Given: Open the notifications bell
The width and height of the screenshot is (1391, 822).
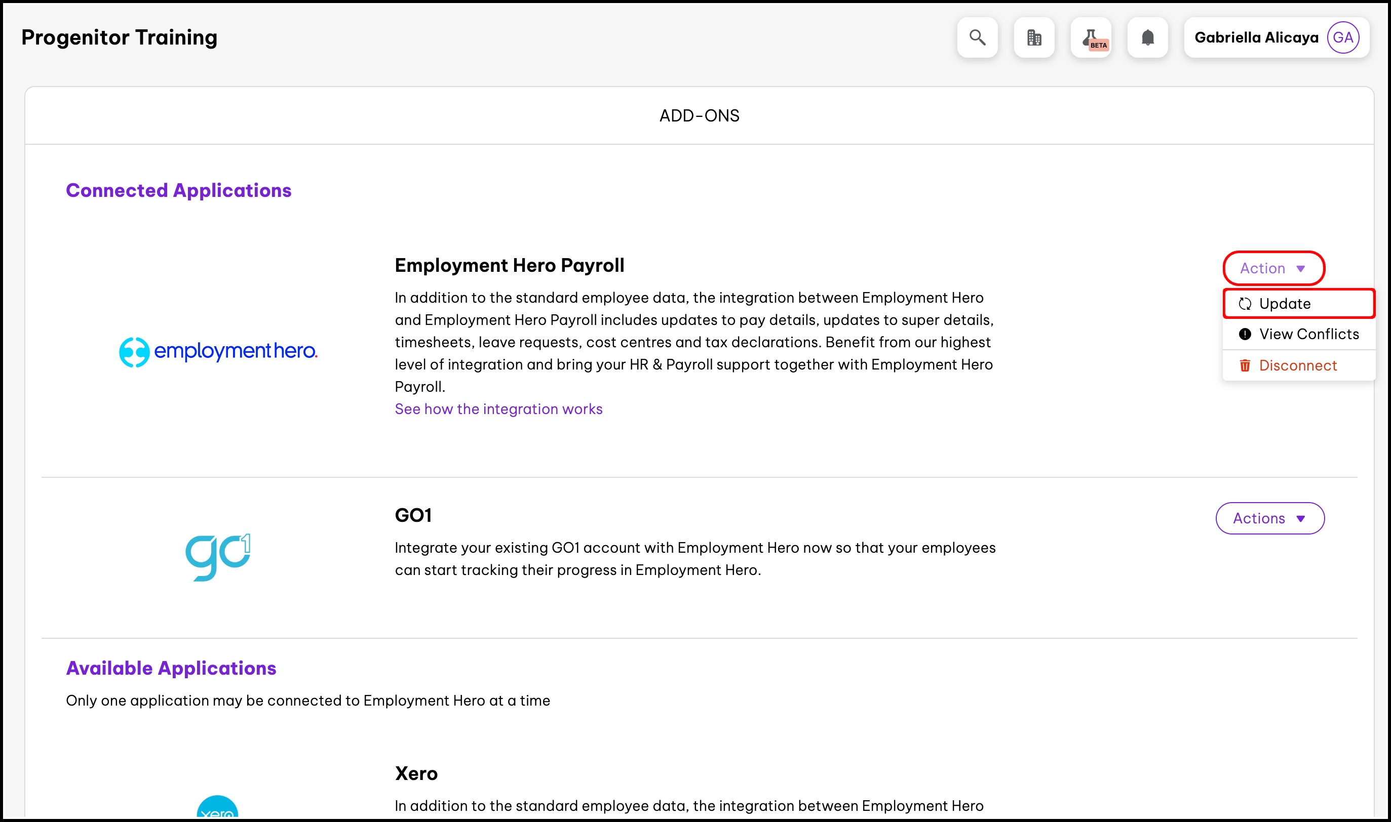Looking at the screenshot, I should 1148,37.
